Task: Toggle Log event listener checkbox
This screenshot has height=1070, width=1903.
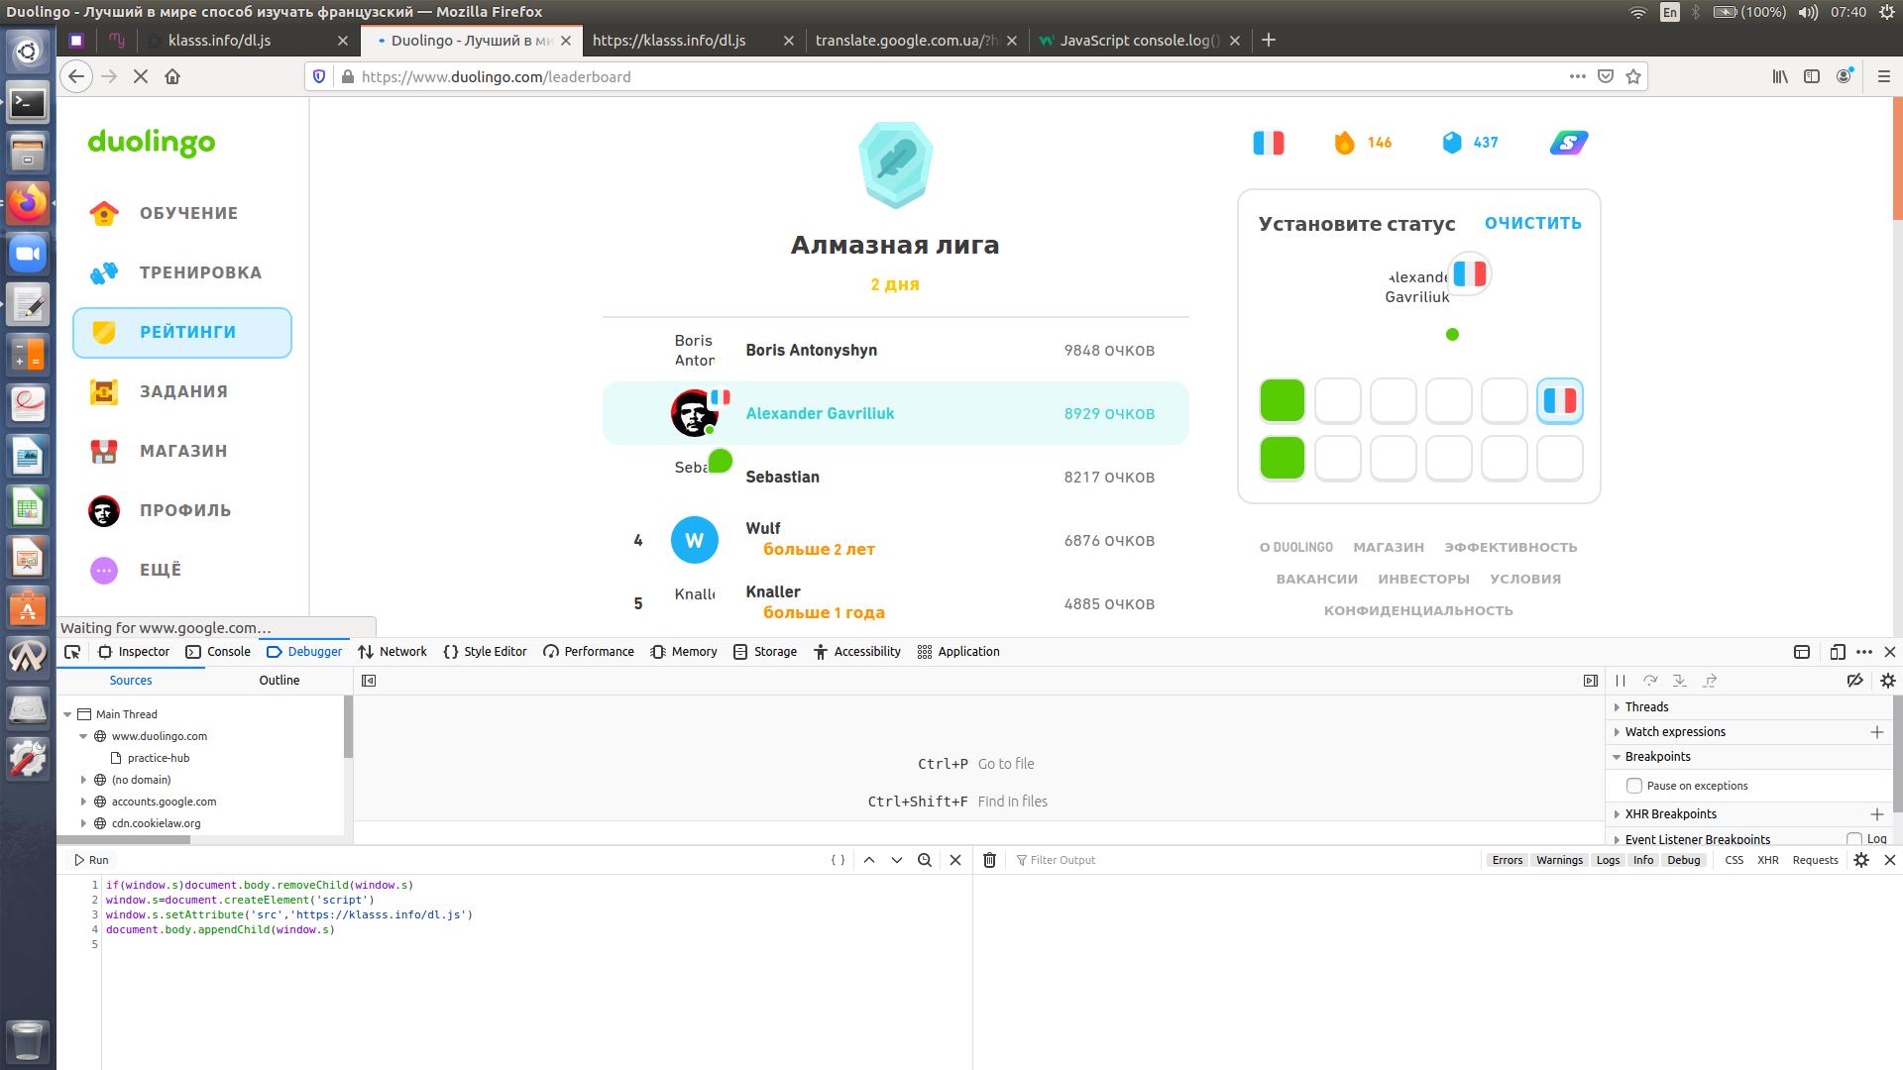Action: click(1854, 839)
